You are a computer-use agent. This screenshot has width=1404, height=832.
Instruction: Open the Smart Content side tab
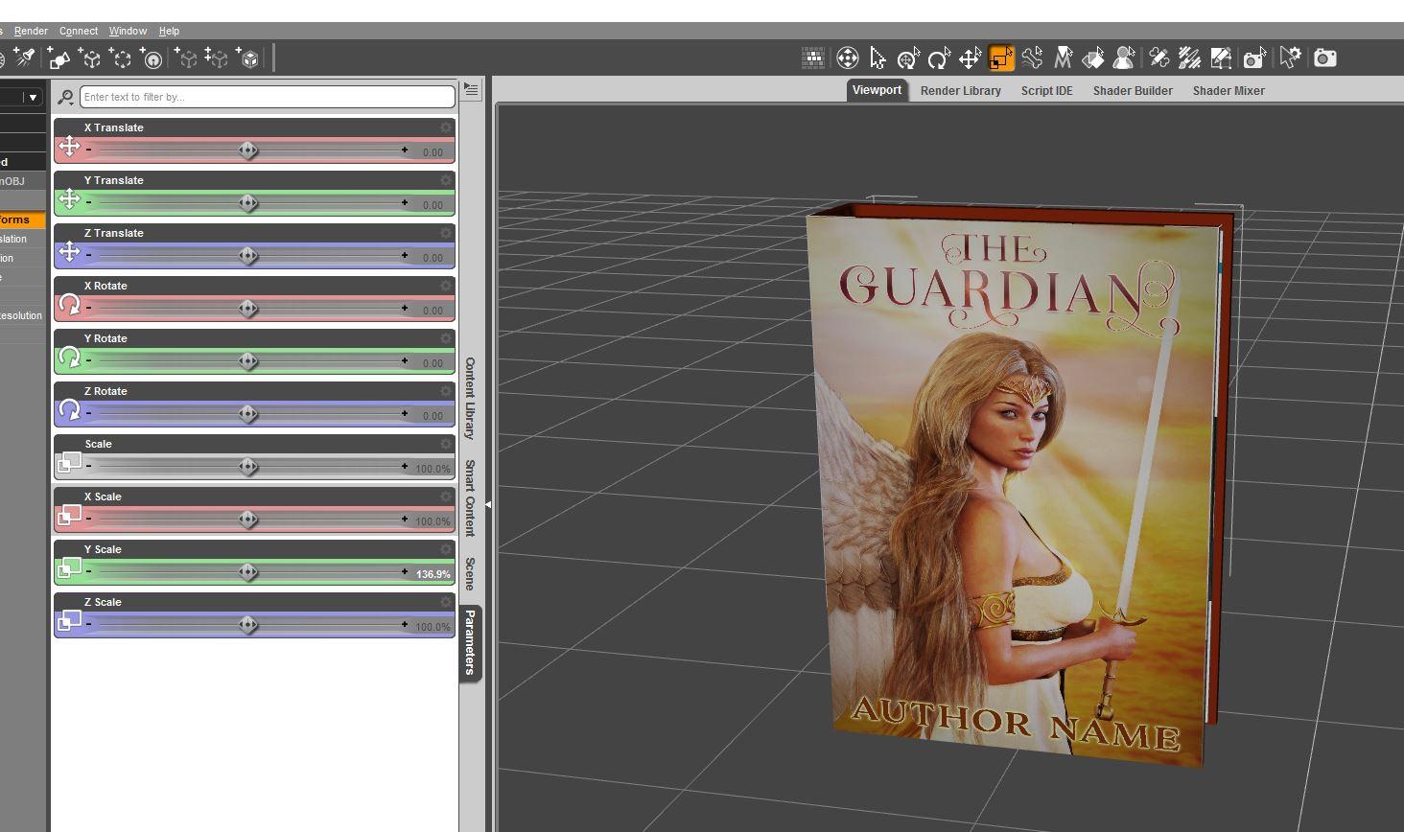(x=470, y=497)
